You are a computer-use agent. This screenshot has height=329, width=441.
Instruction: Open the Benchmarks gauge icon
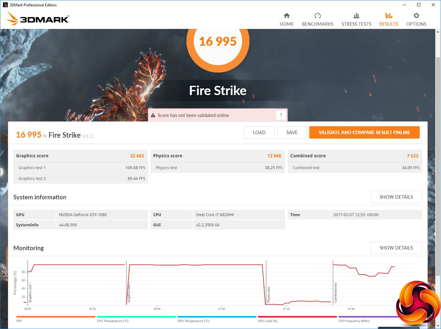318,16
